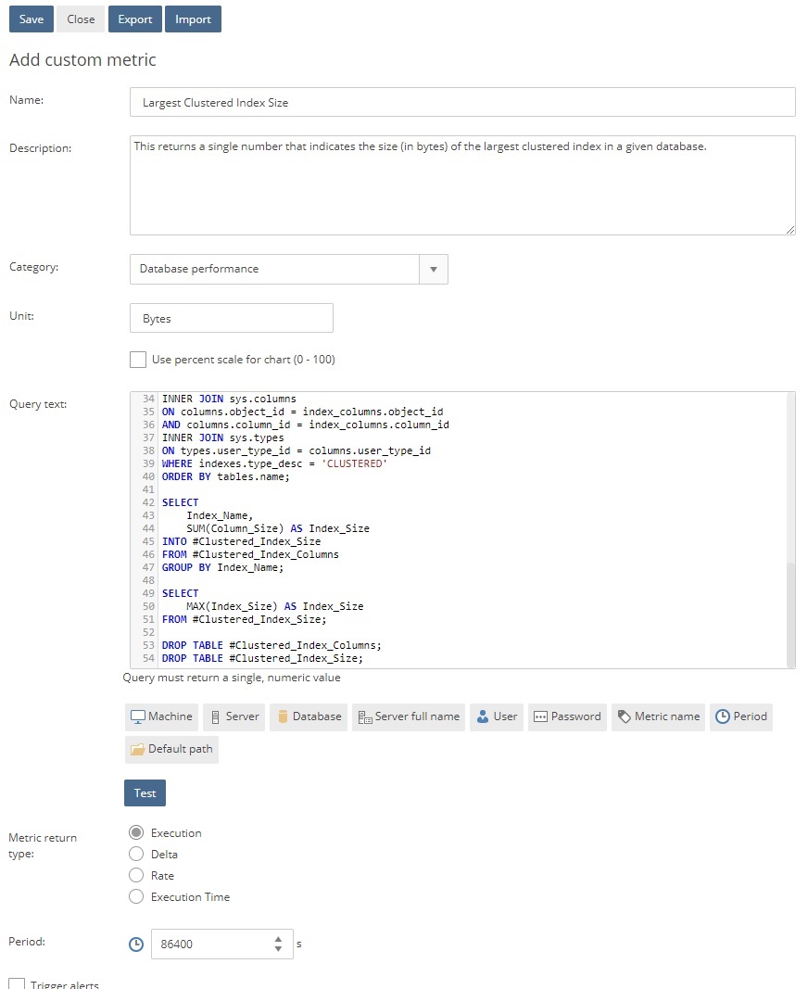Viewport: 808px width, 989px height.
Task: Increment the Period value with the up arrow
Action: click(277, 938)
